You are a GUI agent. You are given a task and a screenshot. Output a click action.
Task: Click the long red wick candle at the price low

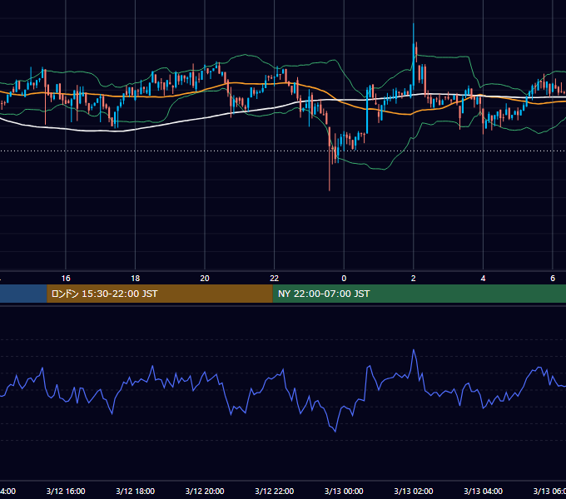330,159
